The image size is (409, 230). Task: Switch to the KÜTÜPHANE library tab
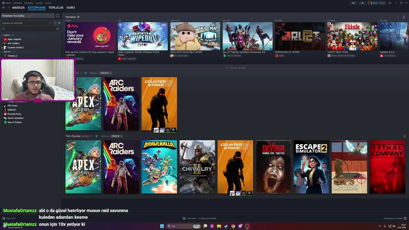(x=36, y=7)
